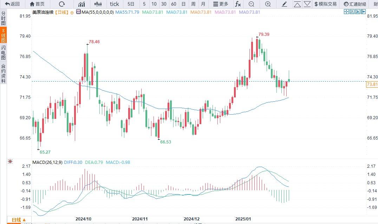Zoom in the chart with the plus magnifier

268,4
